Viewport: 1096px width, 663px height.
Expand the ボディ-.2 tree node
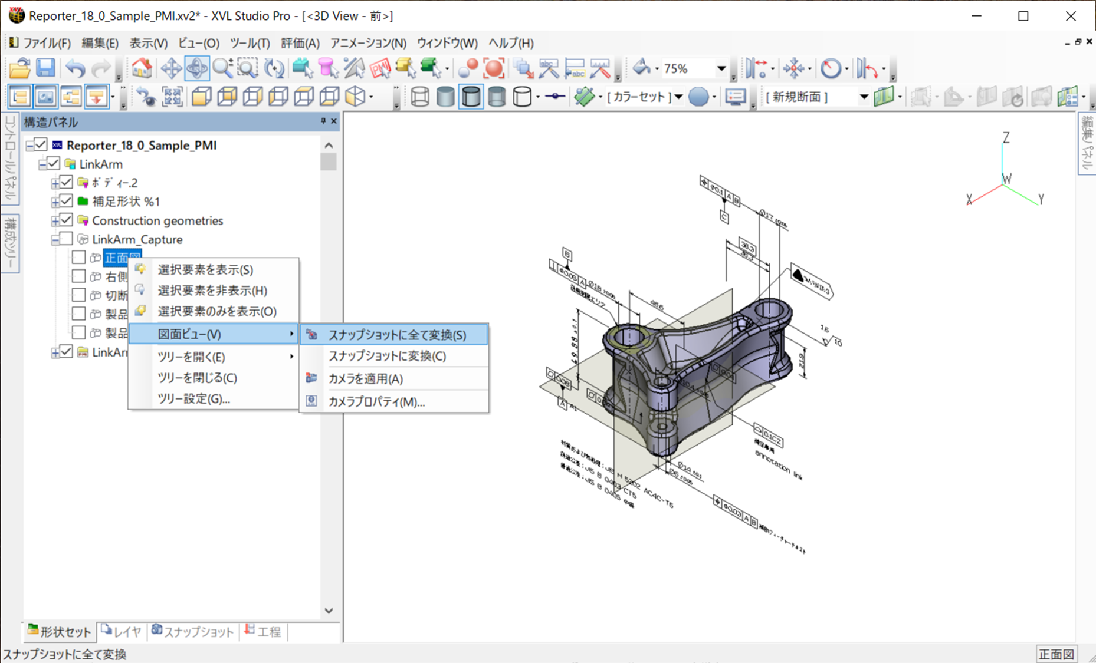55,183
